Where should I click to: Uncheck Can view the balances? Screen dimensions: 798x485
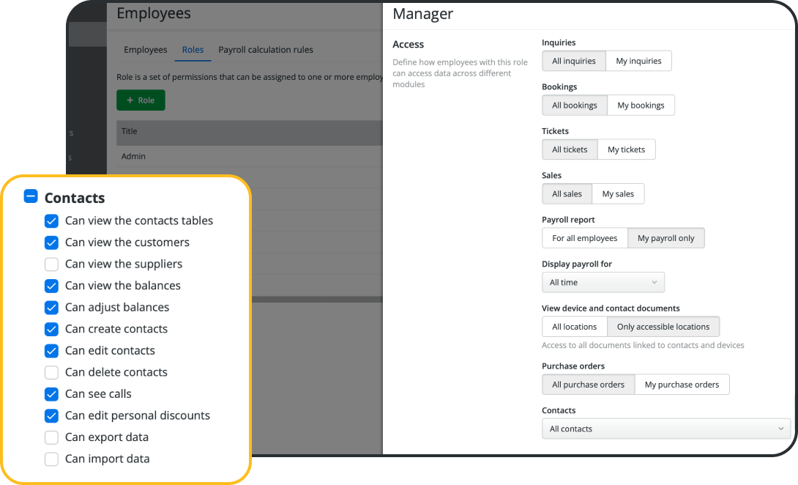point(51,286)
